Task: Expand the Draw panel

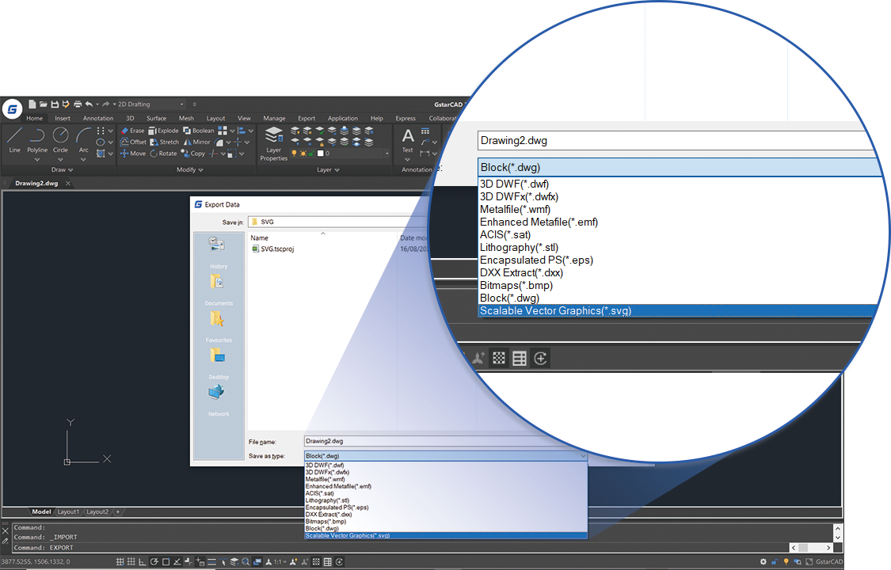Action: point(62,169)
